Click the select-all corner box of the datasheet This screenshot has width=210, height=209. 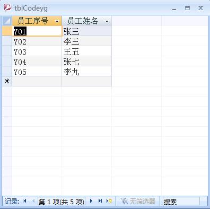click(x=7, y=21)
